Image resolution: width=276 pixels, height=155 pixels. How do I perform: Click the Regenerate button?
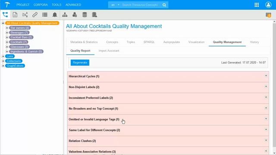[x=80, y=62]
